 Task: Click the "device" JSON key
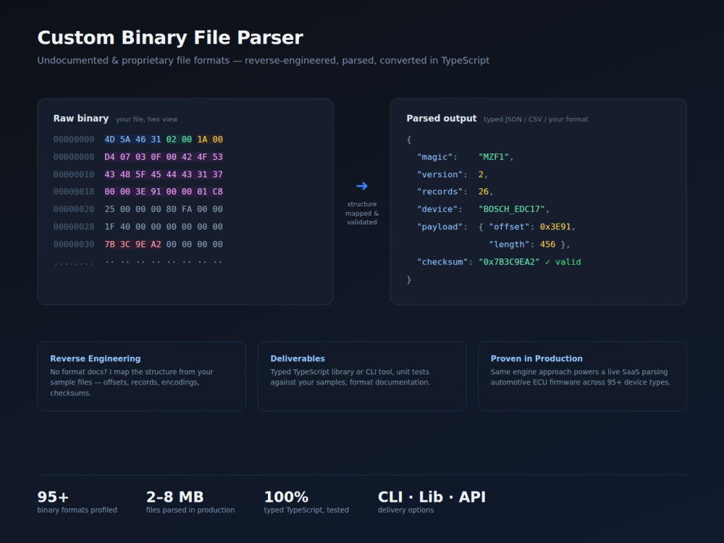pos(437,209)
